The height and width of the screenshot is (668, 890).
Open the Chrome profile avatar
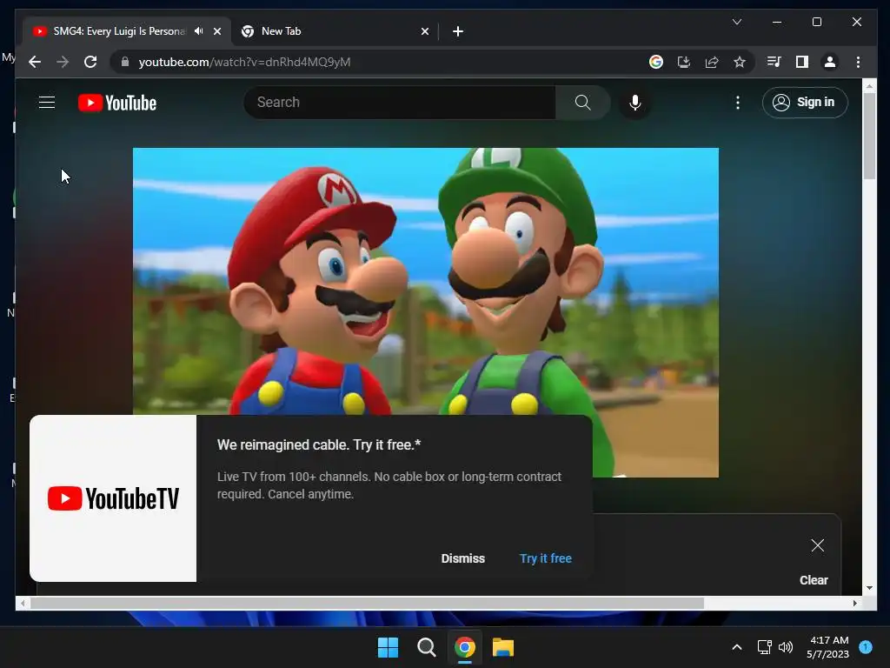830,62
